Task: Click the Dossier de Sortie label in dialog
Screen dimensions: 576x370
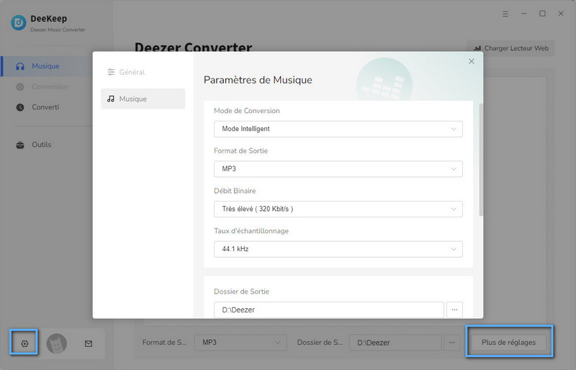Action: tap(241, 292)
